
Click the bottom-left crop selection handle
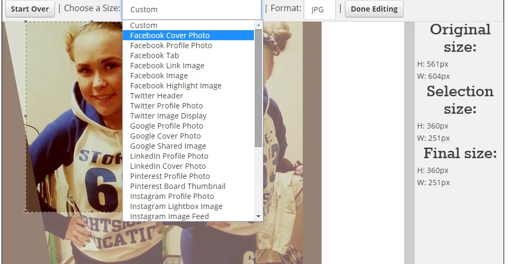(x=26, y=212)
